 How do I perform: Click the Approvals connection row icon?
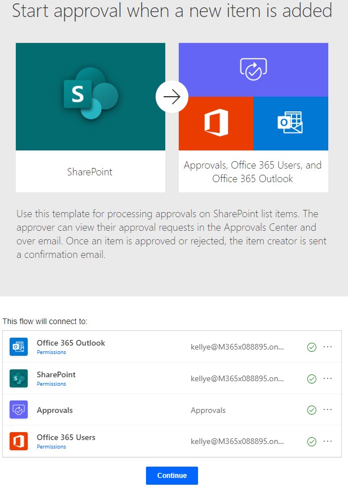click(19, 410)
